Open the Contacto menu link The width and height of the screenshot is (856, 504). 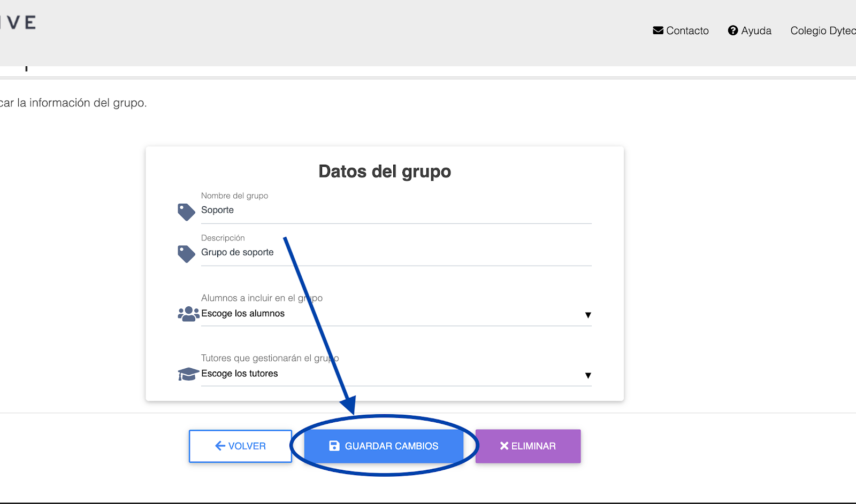pyautogui.click(x=687, y=30)
